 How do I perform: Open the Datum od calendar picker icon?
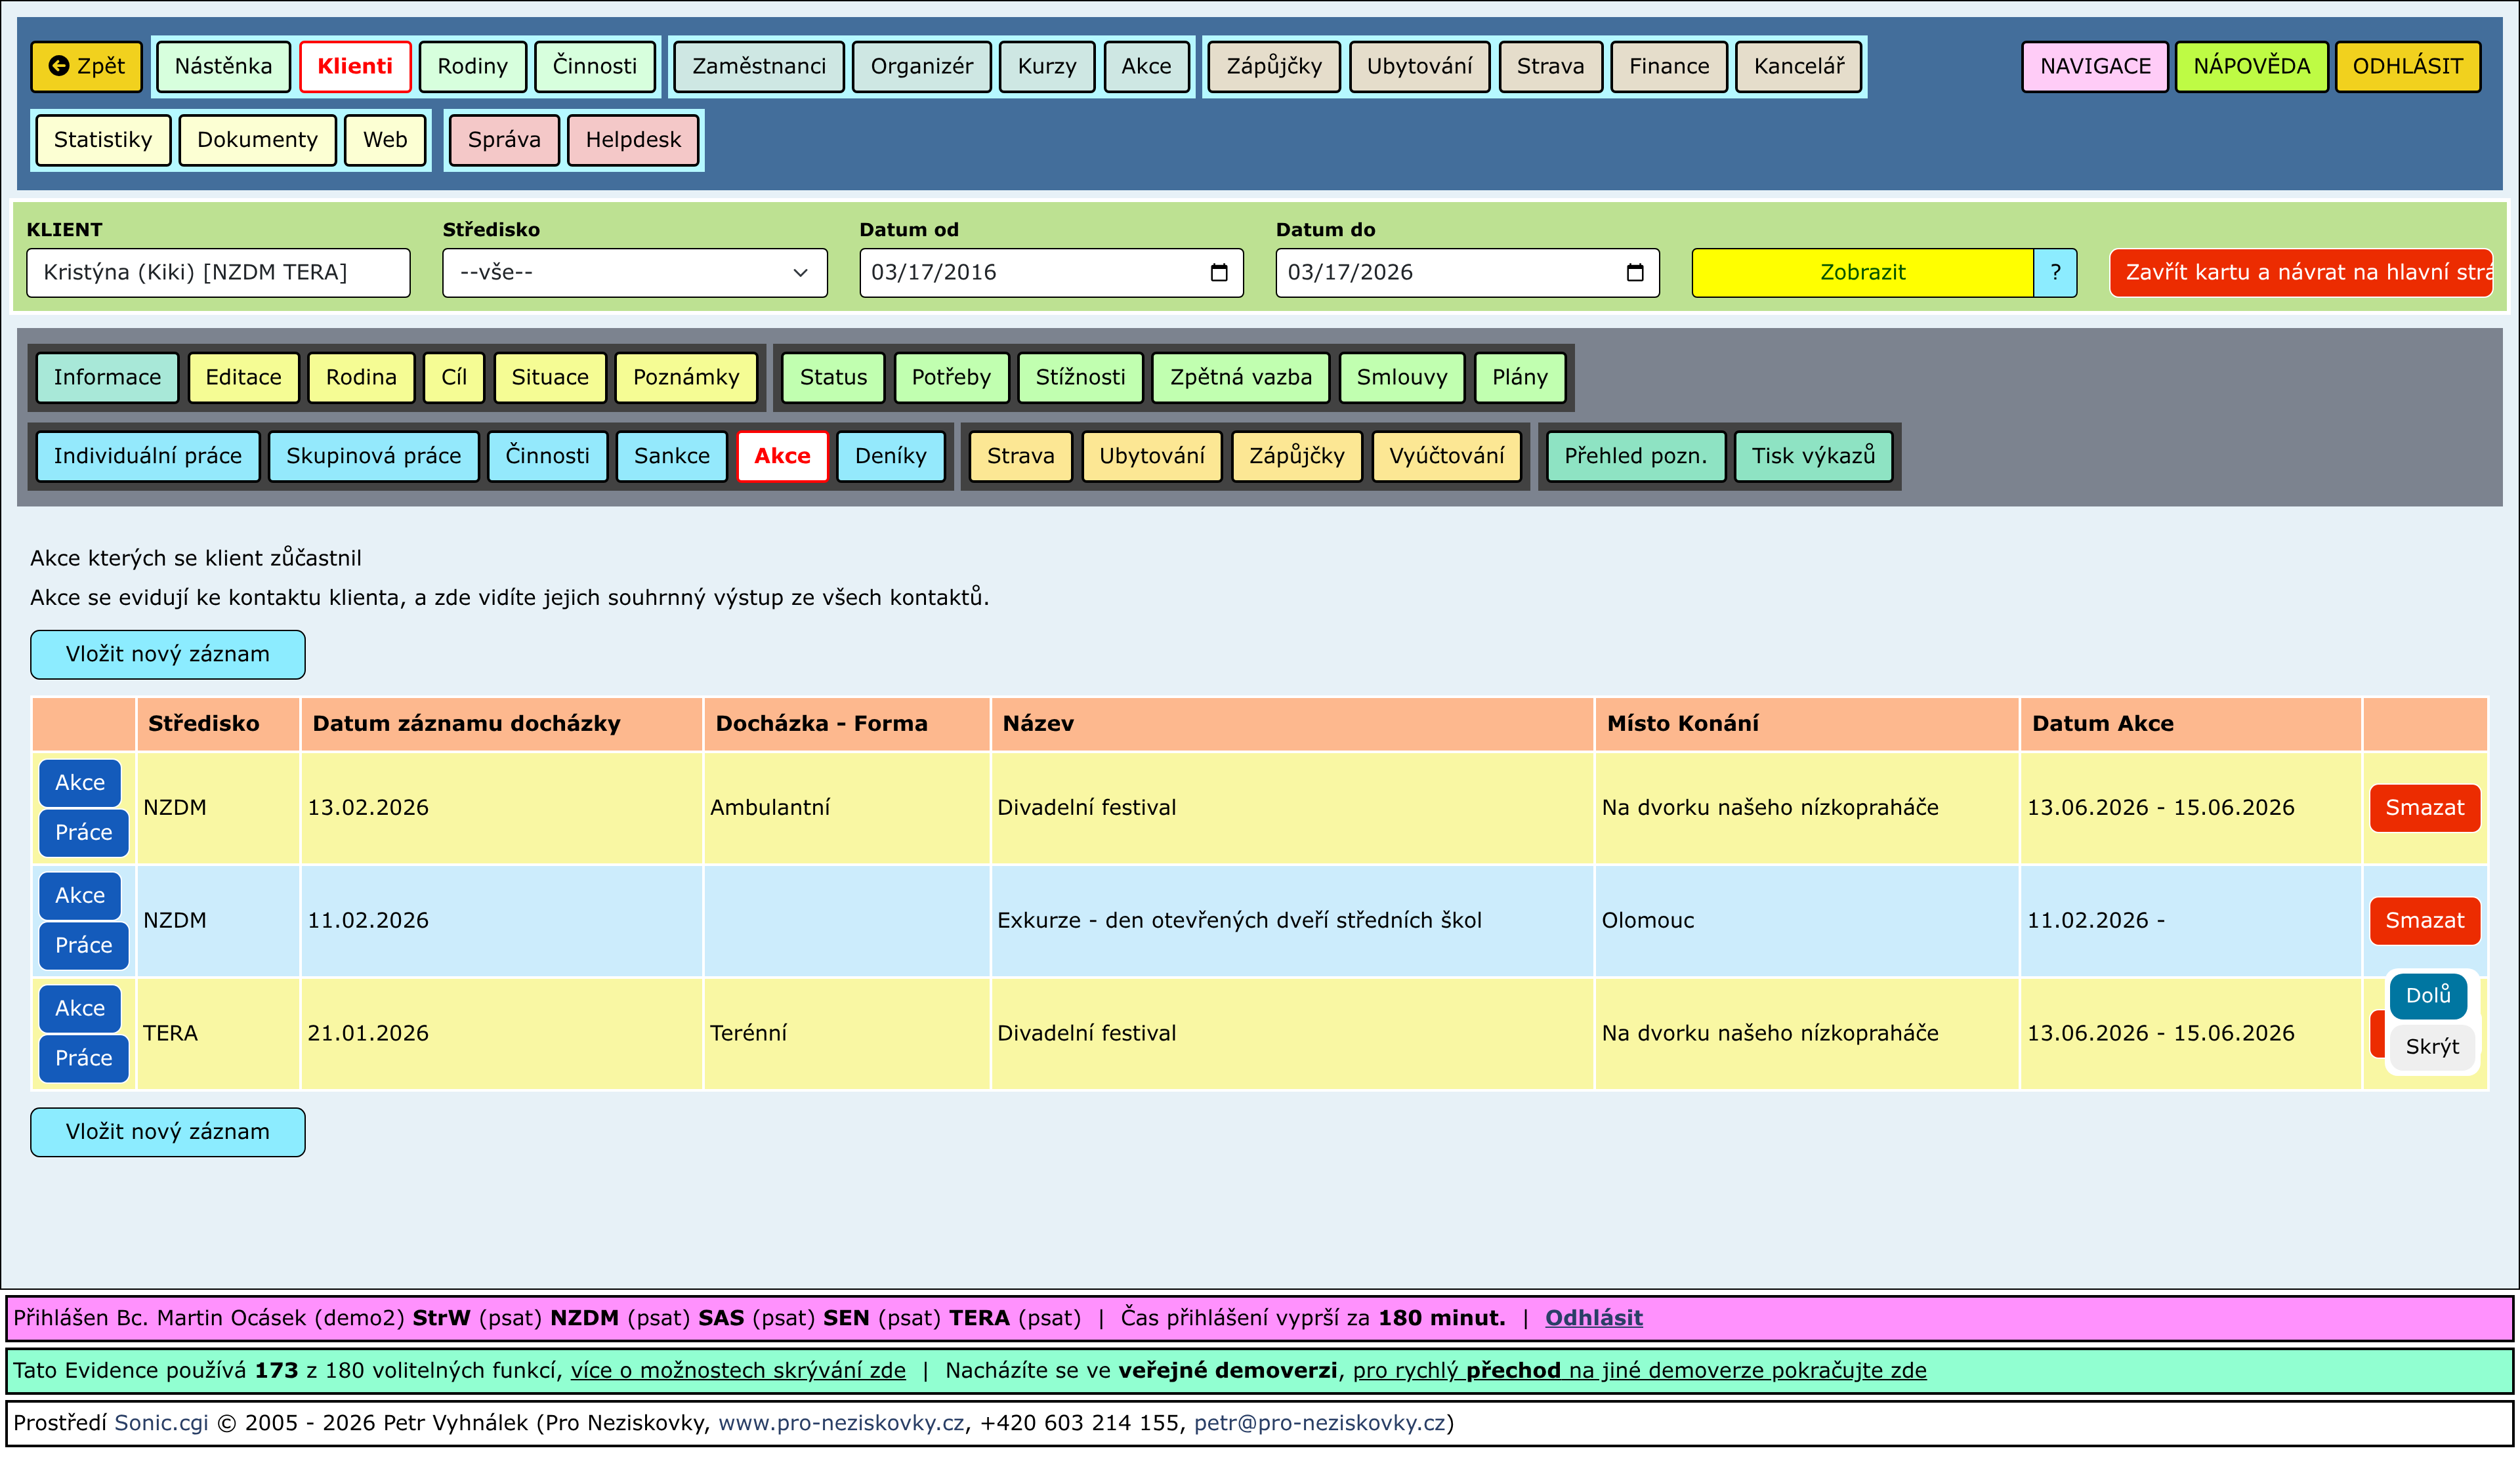1218,272
